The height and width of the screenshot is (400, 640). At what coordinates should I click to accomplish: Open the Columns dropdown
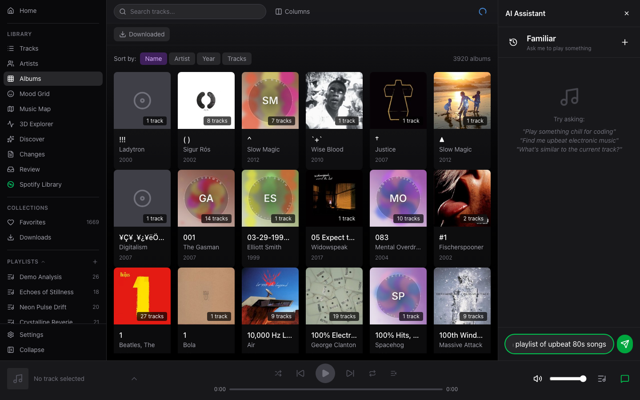292,12
